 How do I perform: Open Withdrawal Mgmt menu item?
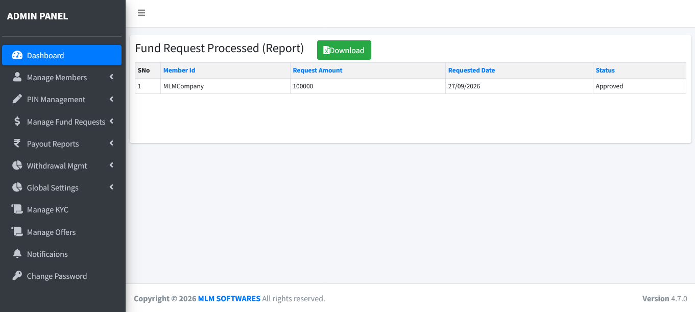(x=62, y=165)
